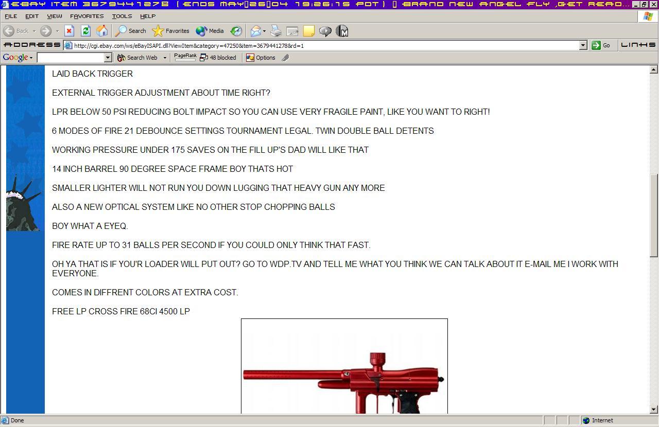Image resolution: width=659 pixels, height=427 pixels.
Task: Expand the Links toolbar
Action: 638,45
